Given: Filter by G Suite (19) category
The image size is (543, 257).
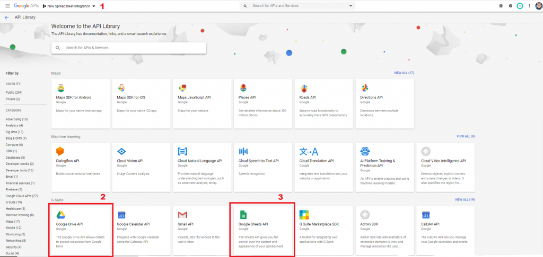Looking at the screenshot, I should pyautogui.click(x=14, y=202).
